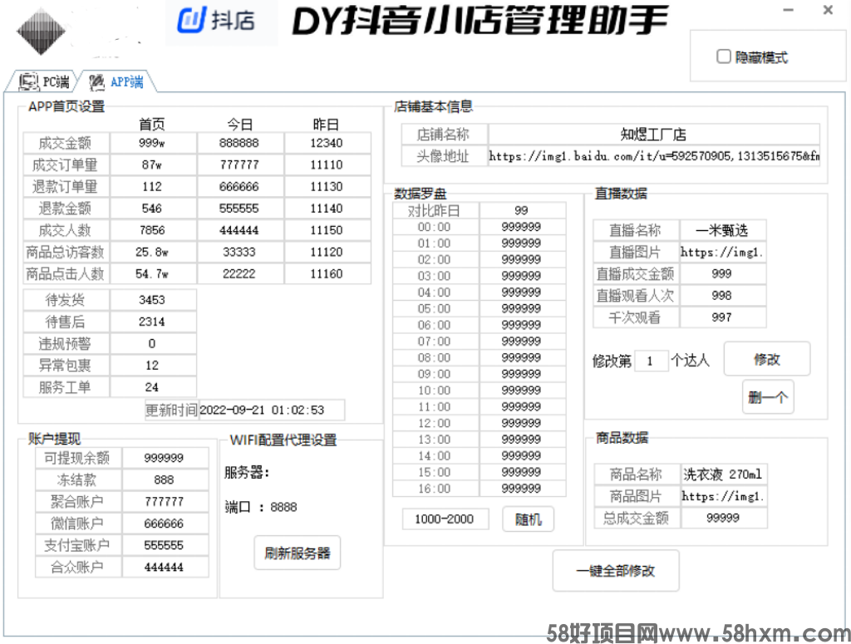Screen dimensions: 851x644
Task: Edit the 头像地址 URL field
Action: 654,156
